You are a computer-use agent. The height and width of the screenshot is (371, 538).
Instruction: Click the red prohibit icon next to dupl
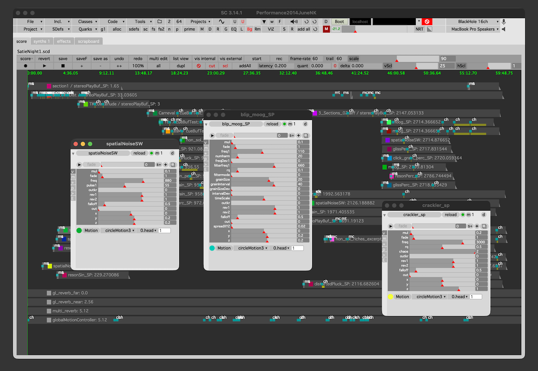tap(199, 66)
